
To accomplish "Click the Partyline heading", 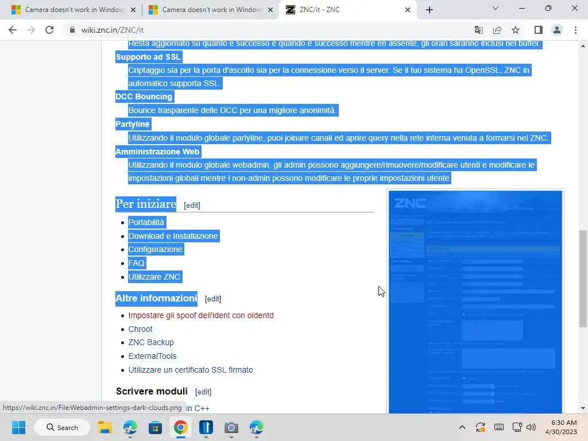I will 133,124.
